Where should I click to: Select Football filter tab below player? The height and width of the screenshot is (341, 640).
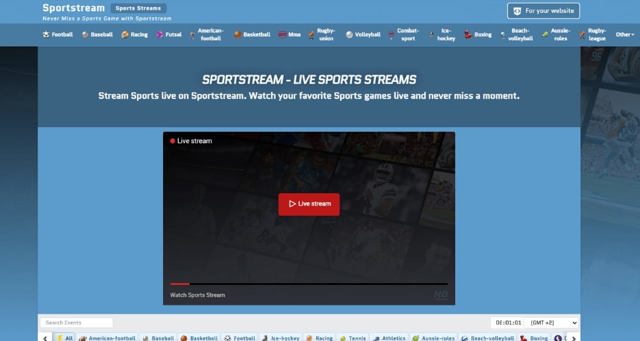(x=240, y=338)
